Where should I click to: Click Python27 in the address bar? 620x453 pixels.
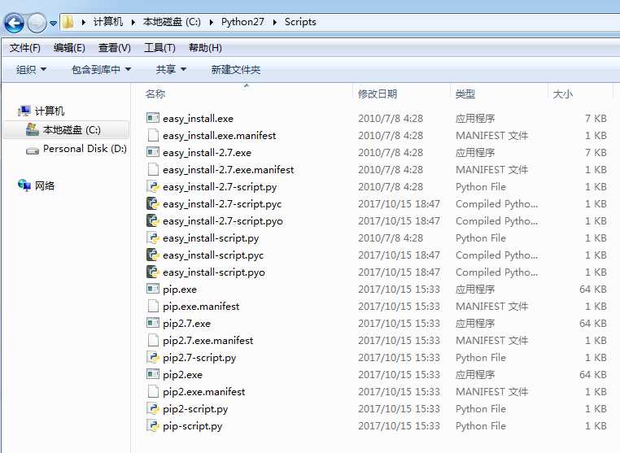(242, 22)
